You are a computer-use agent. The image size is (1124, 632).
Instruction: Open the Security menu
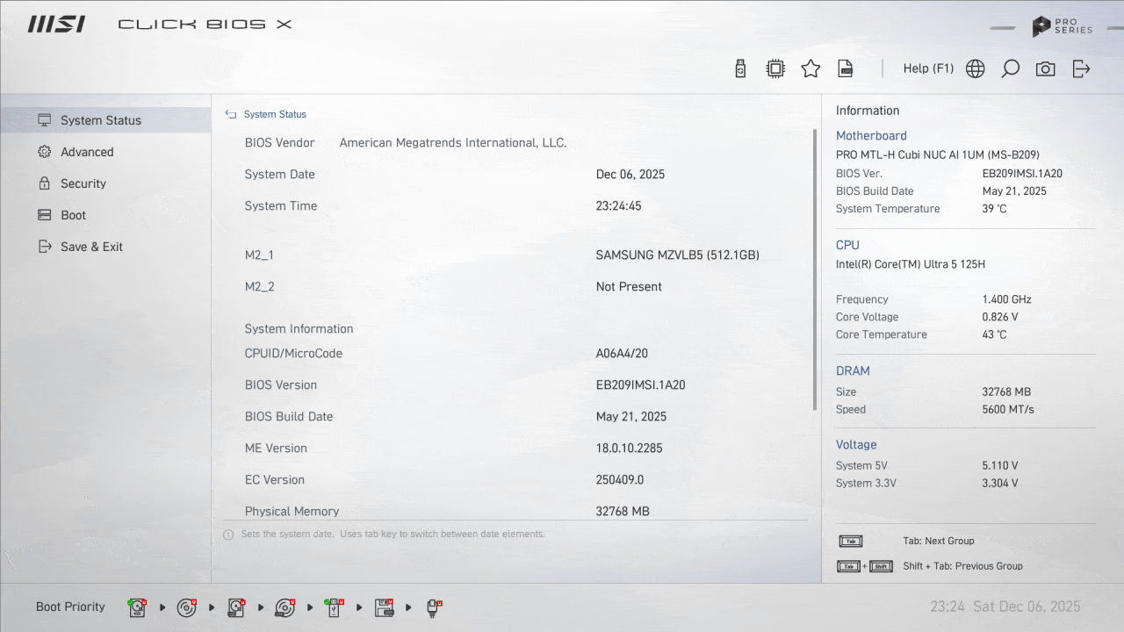[x=83, y=183]
